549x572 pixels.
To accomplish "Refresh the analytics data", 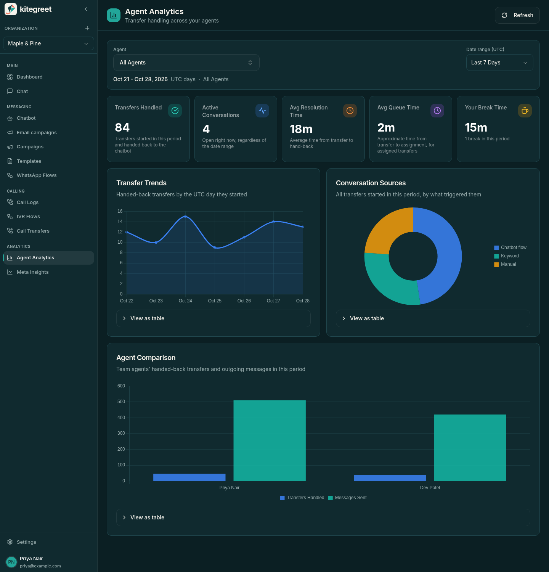I will [x=517, y=15].
